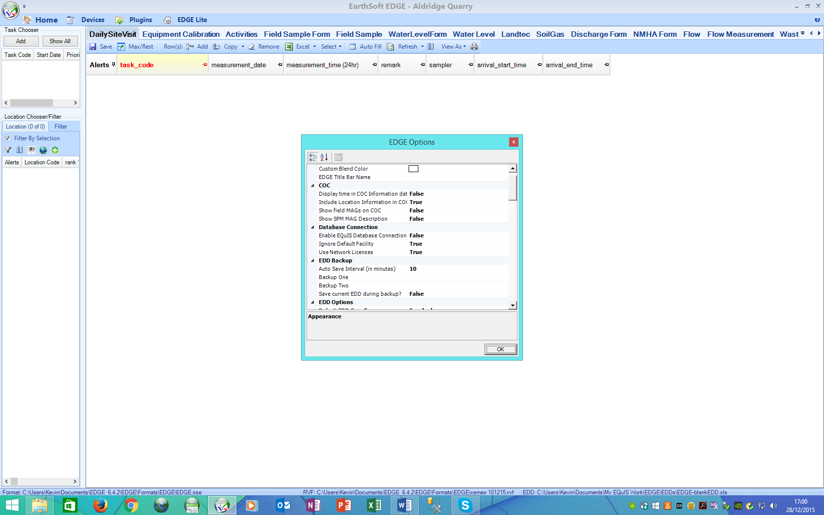The image size is (824, 515).
Task: Click the Task Chooser horizontal scrollbar thumb
Action: tap(31, 103)
